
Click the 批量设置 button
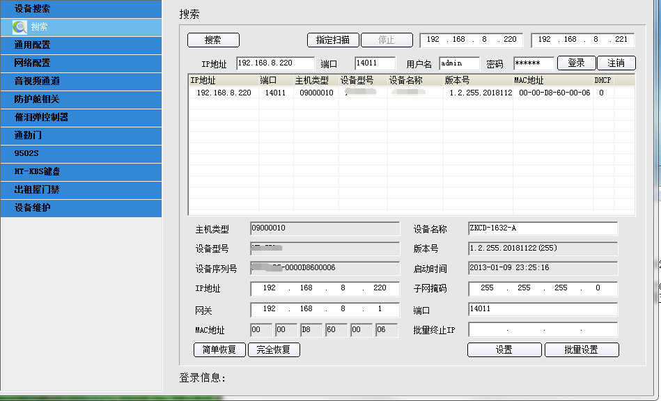582,349
